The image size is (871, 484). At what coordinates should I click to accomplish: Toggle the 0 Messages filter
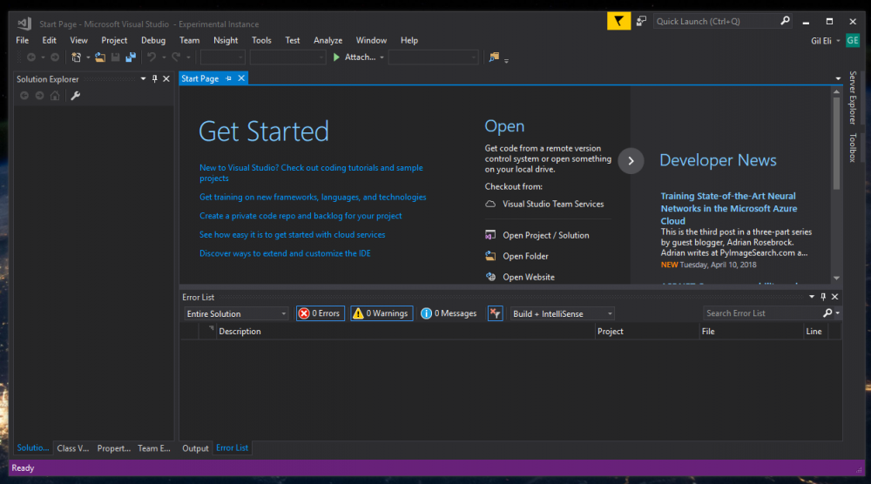[449, 313]
